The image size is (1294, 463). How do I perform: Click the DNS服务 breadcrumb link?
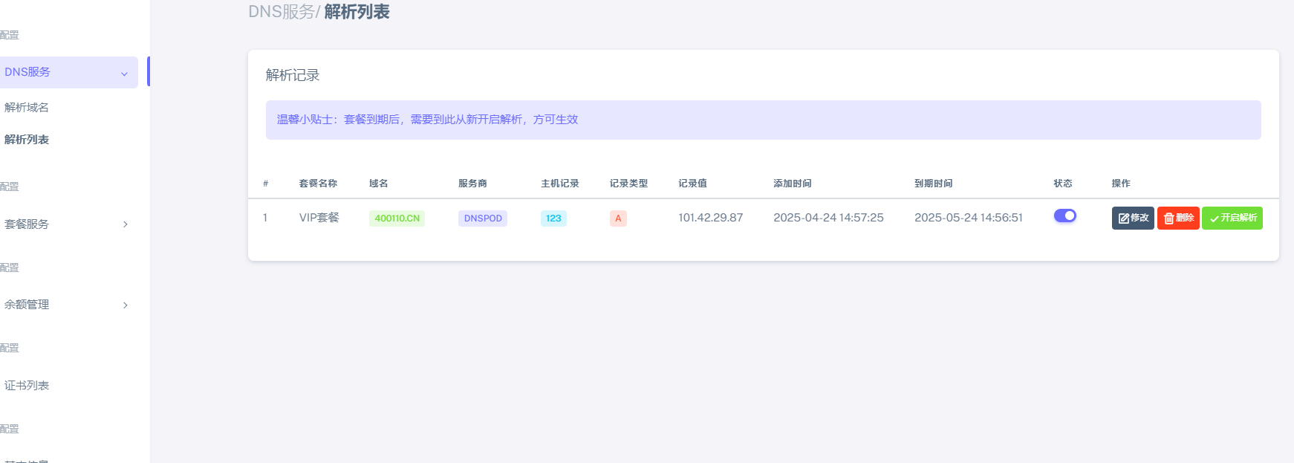282,12
